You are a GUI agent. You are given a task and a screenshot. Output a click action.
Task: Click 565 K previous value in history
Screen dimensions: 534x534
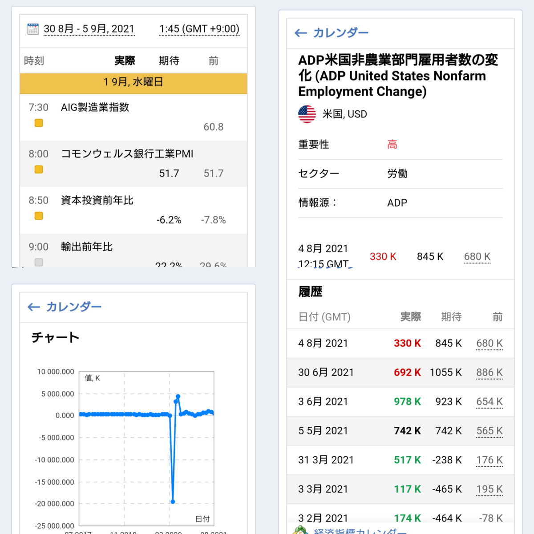pyautogui.click(x=489, y=431)
